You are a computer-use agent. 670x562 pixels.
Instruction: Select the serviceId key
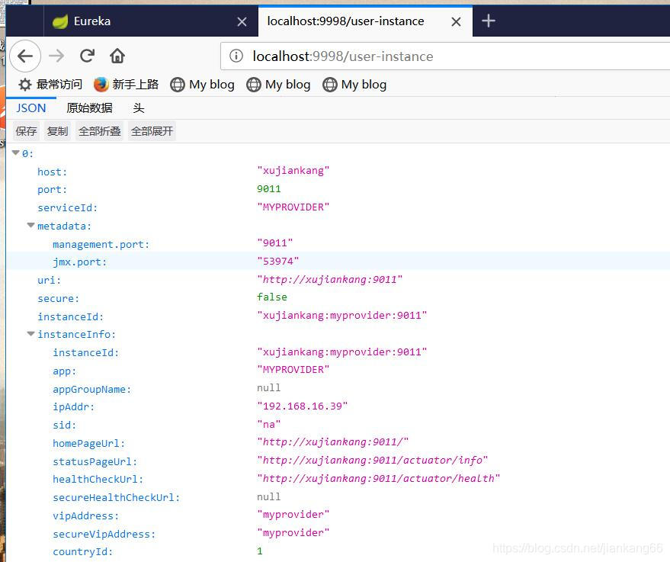pos(68,207)
